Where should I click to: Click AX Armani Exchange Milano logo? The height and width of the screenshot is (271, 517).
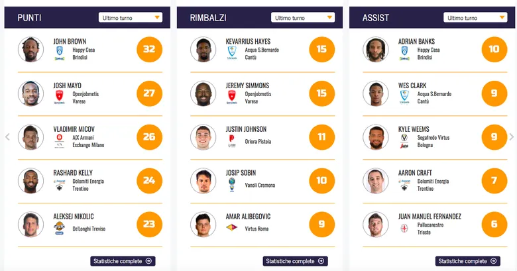60,141
